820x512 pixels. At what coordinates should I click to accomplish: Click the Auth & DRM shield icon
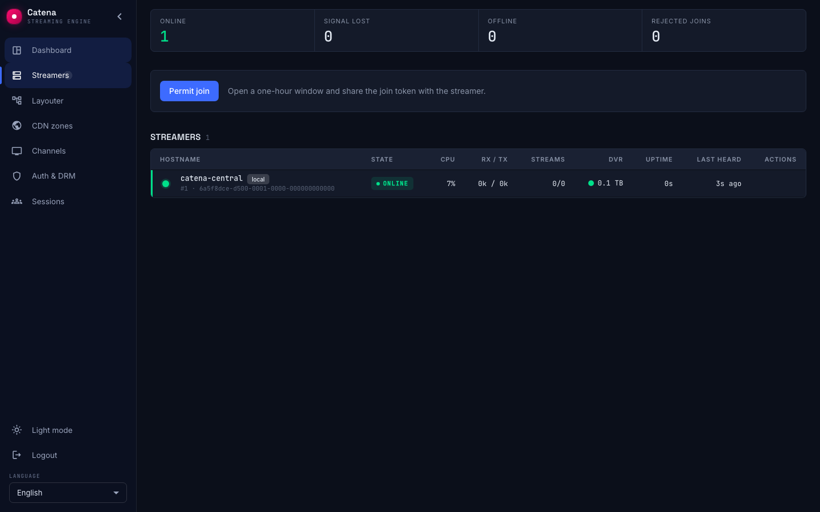[17, 176]
